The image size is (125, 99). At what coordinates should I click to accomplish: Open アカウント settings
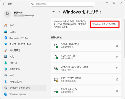pyautogui.click(x=24, y=63)
